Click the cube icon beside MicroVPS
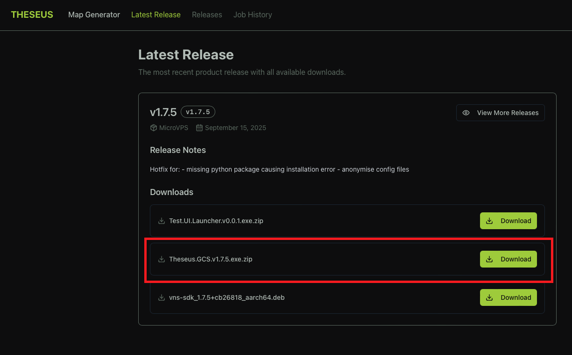572x355 pixels. tap(153, 128)
